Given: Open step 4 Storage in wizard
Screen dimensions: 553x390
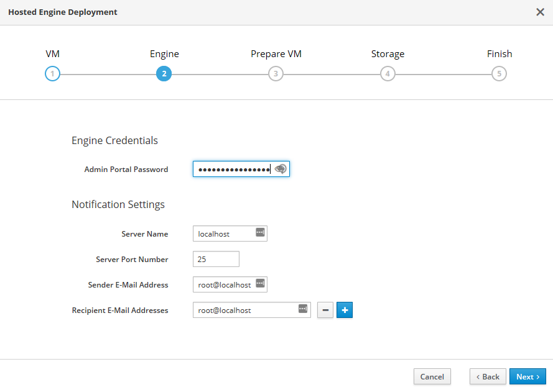Looking at the screenshot, I should click(x=388, y=74).
